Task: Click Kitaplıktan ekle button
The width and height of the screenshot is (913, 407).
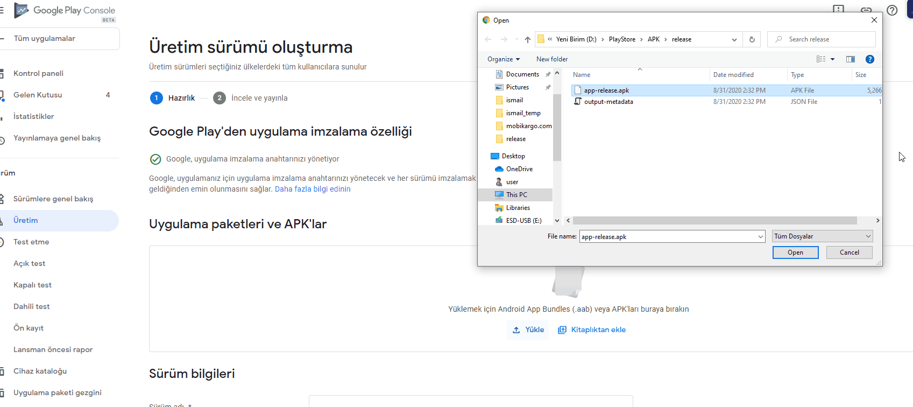Action: point(592,329)
